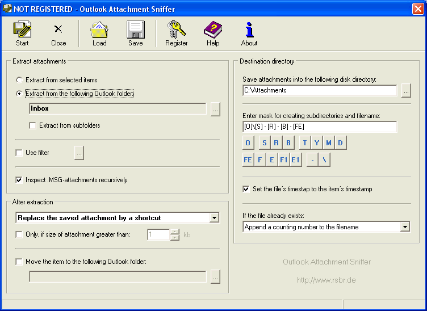Click the move-to Outlook folder field
This screenshot has height=311, width=427.
pyautogui.click(x=118, y=277)
